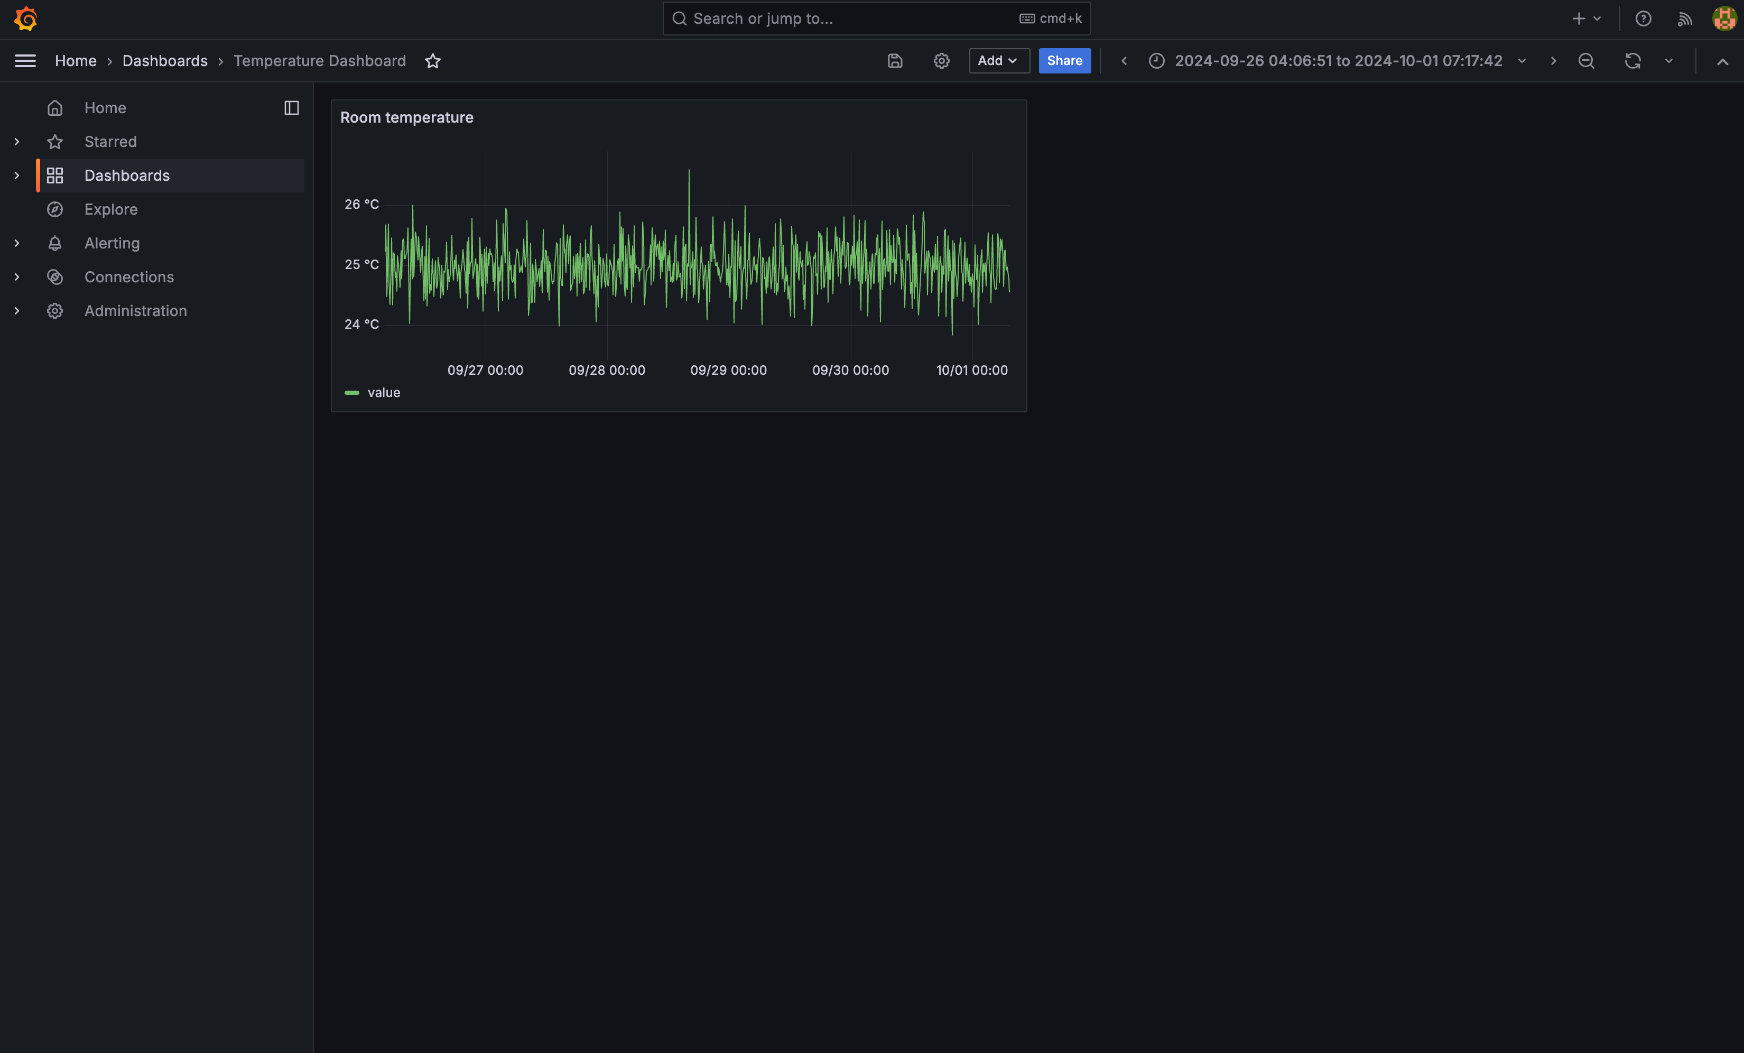Click the Grafana logo icon

click(x=25, y=19)
